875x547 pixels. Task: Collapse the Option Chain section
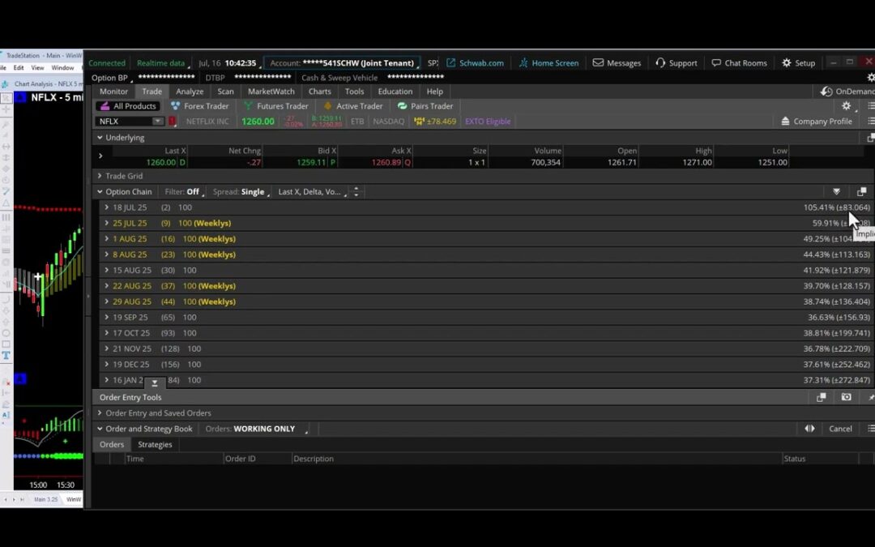point(100,191)
